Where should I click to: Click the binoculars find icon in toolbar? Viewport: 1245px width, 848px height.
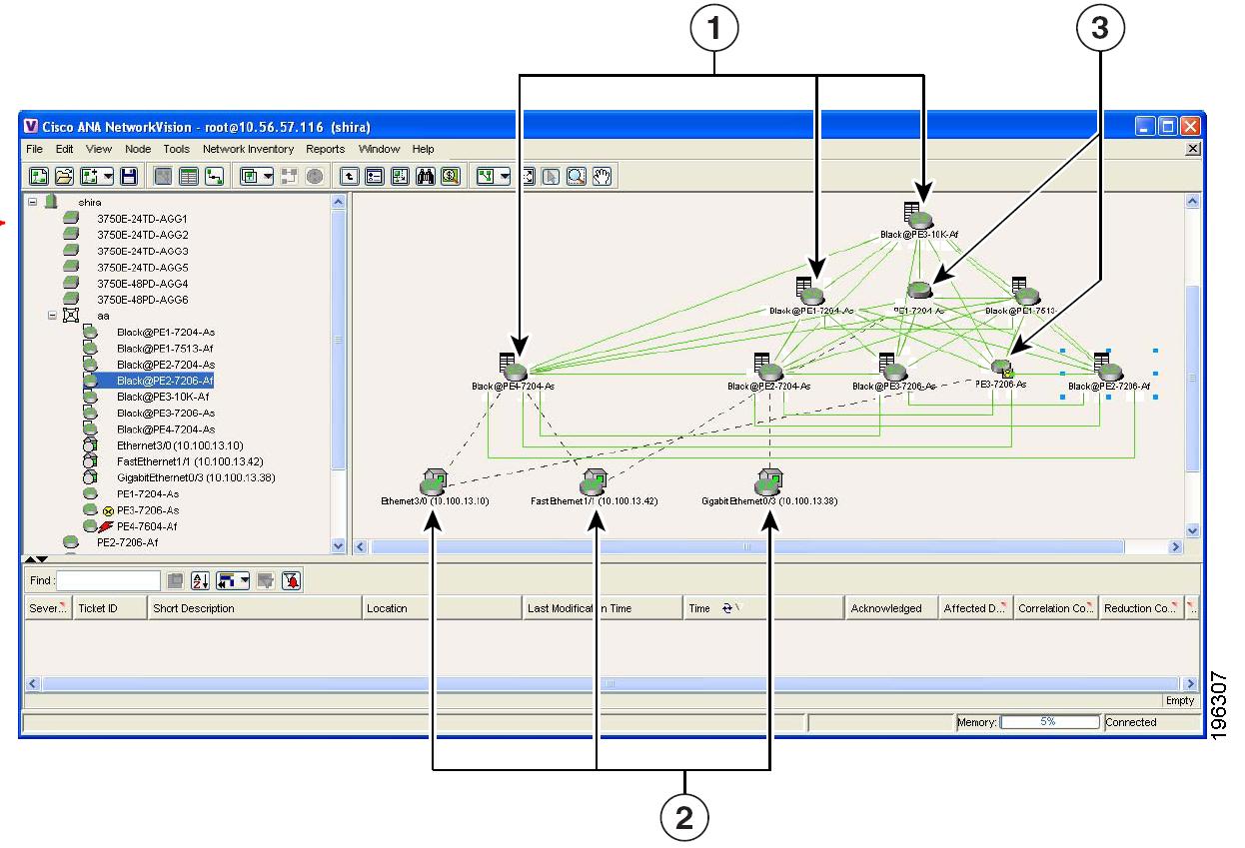tap(426, 177)
